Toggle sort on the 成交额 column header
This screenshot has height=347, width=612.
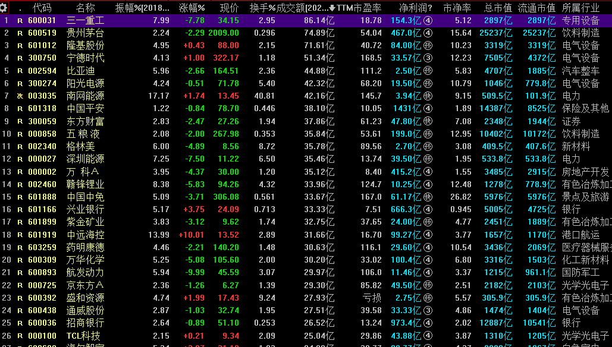click(306, 8)
